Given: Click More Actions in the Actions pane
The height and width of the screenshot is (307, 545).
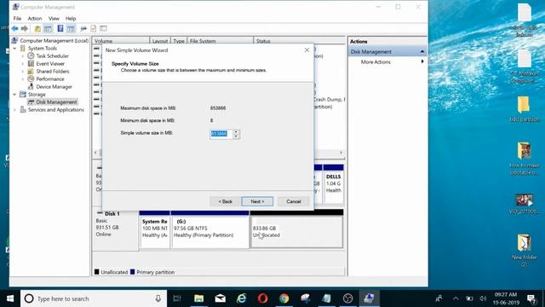Looking at the screenshot, I should click(376, 62).
